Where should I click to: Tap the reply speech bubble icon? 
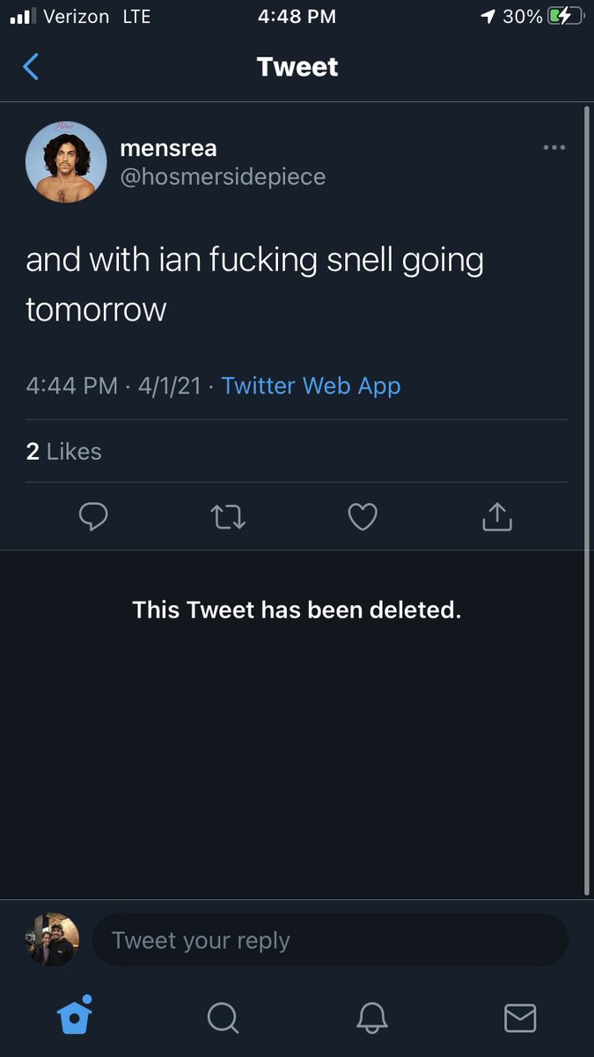click(93, 517)
